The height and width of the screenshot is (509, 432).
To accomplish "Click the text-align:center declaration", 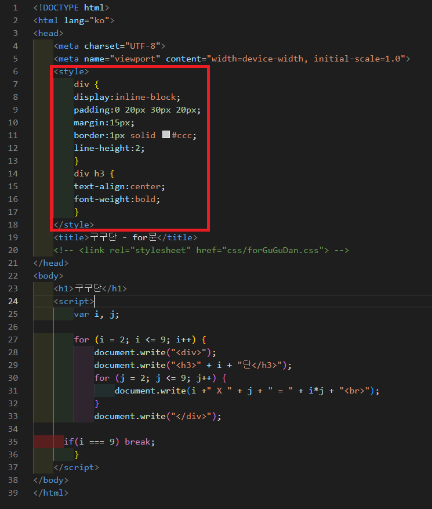I will [119, 186].
